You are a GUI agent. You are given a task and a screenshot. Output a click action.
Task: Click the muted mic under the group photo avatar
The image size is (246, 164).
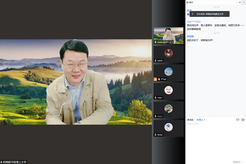pyautogui.click(x=156, y=116)
